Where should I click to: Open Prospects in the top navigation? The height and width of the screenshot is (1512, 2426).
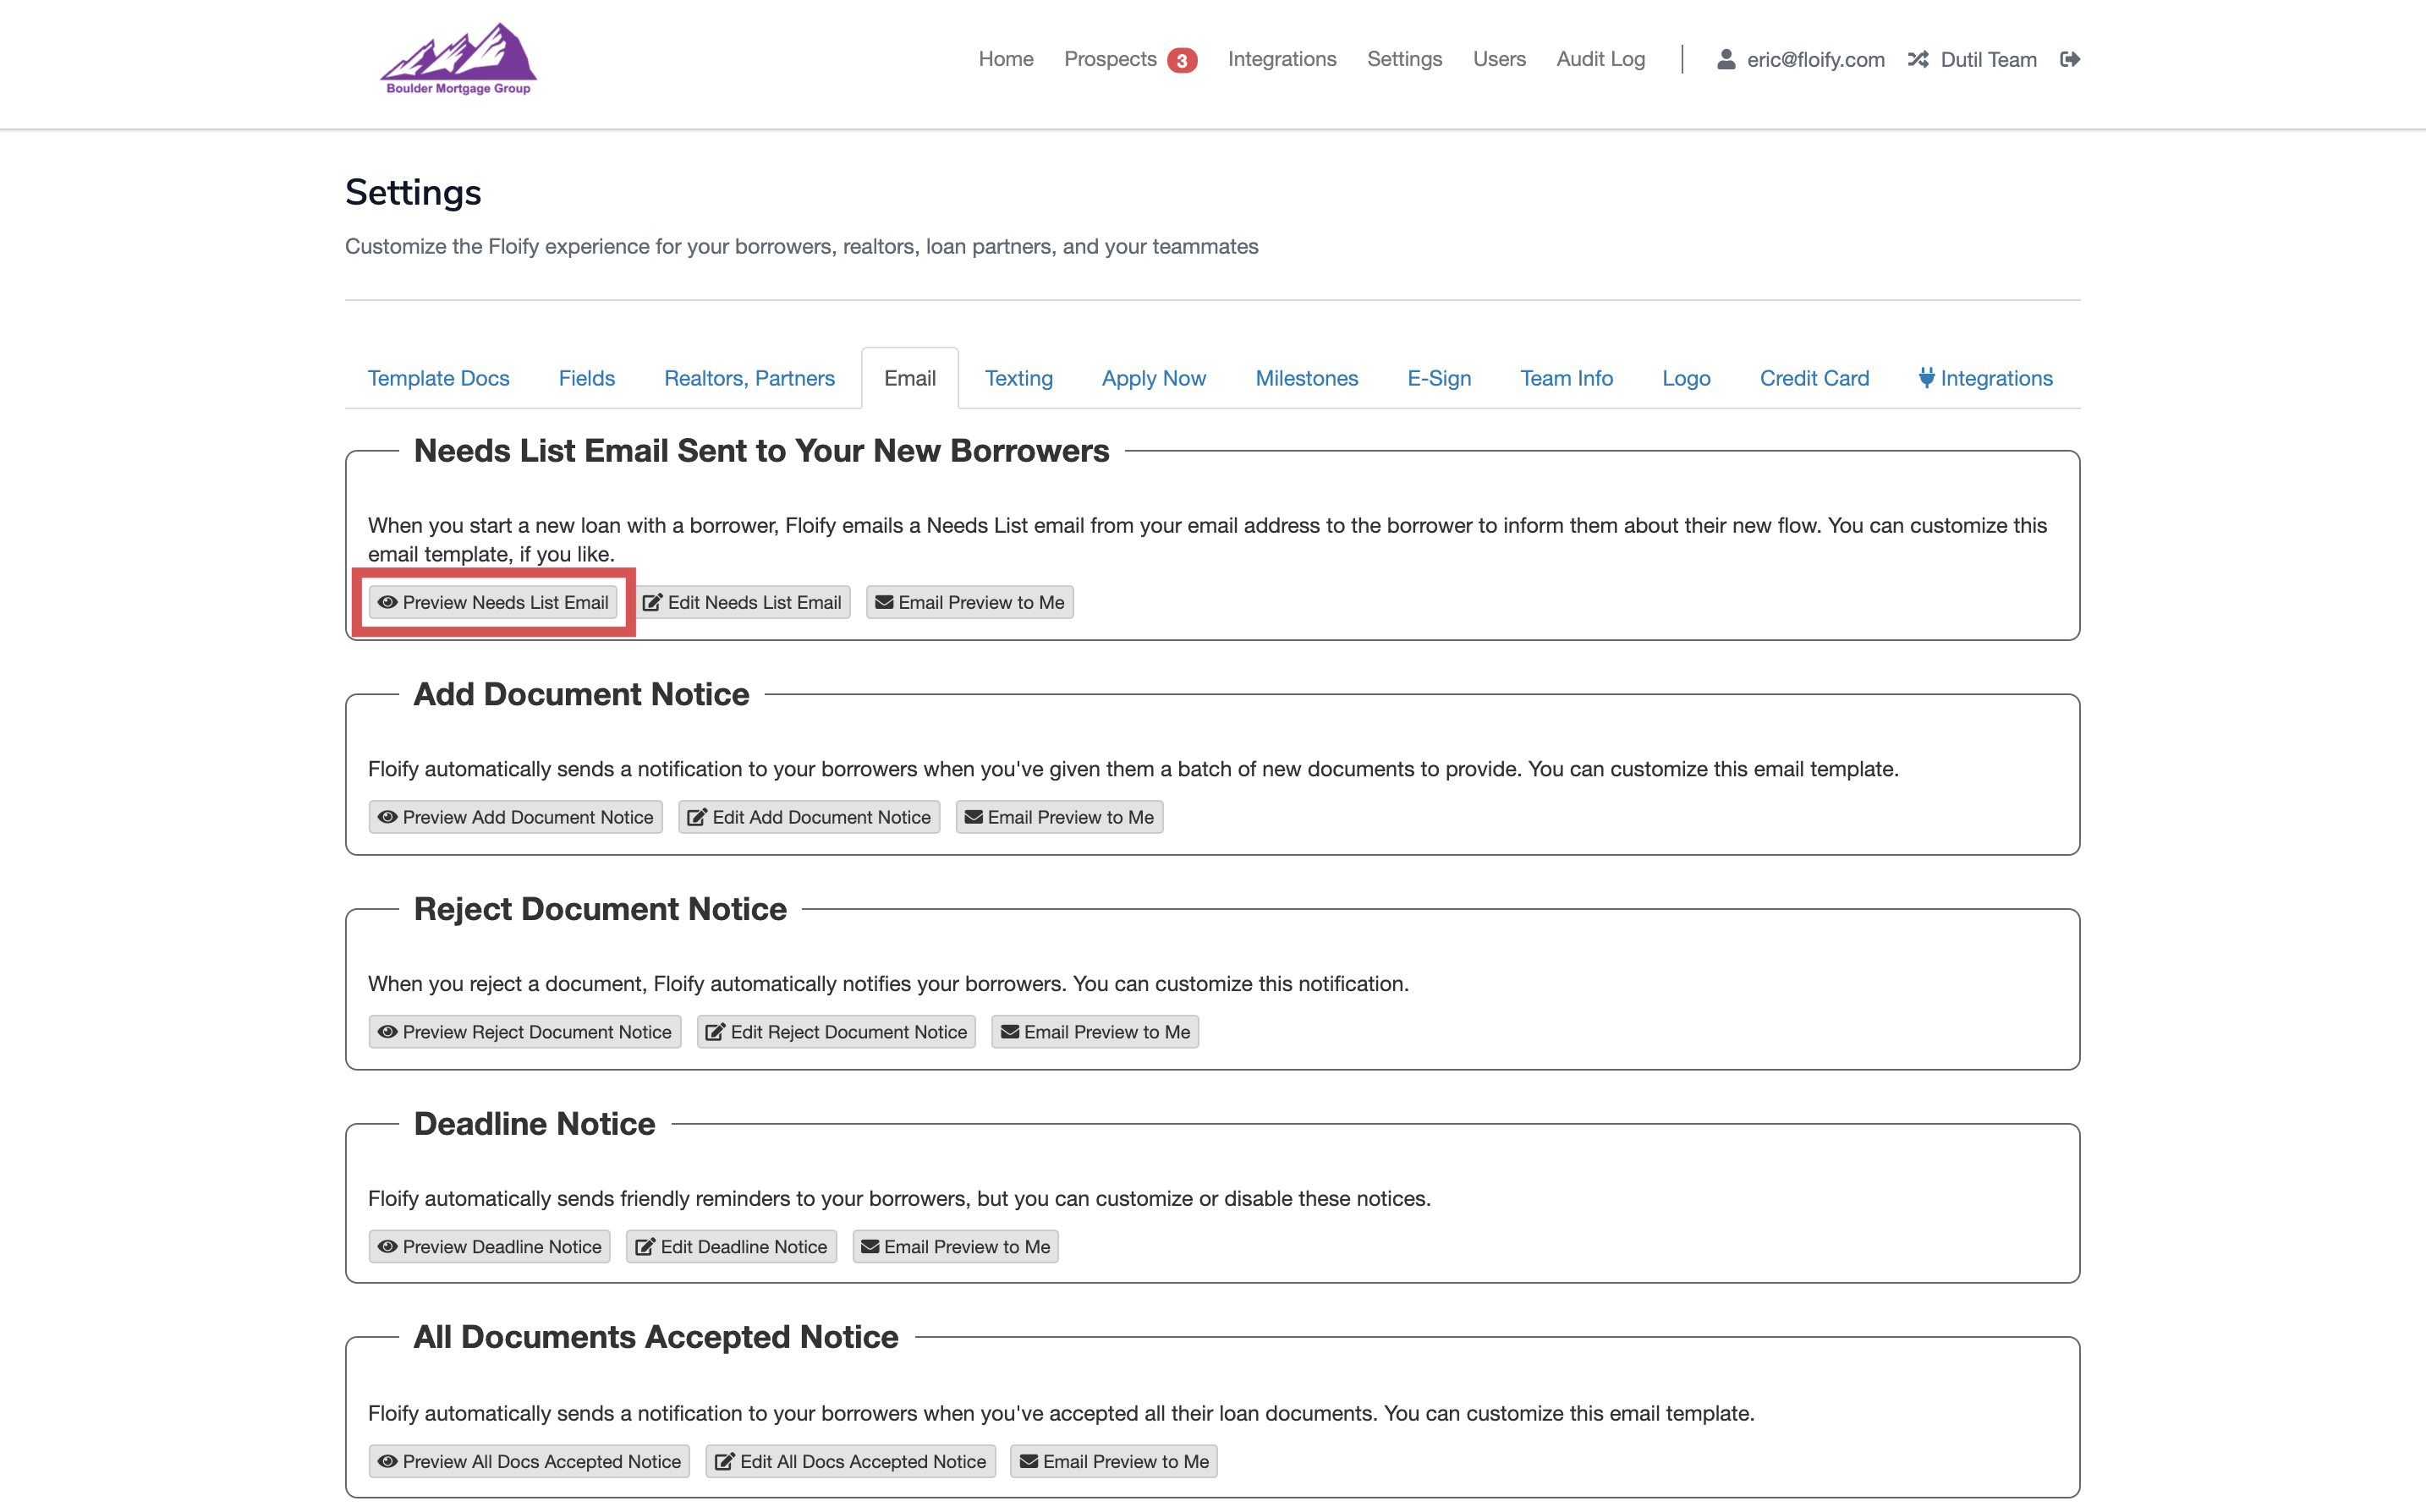[x=1110, y=59]
